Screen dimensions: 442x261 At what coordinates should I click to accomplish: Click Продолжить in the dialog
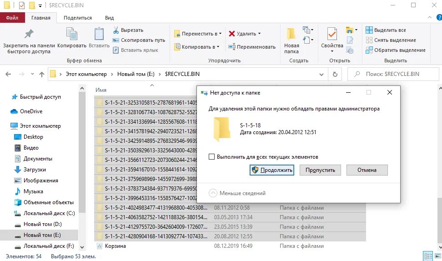pyautogui.click(x=272, y=170)
